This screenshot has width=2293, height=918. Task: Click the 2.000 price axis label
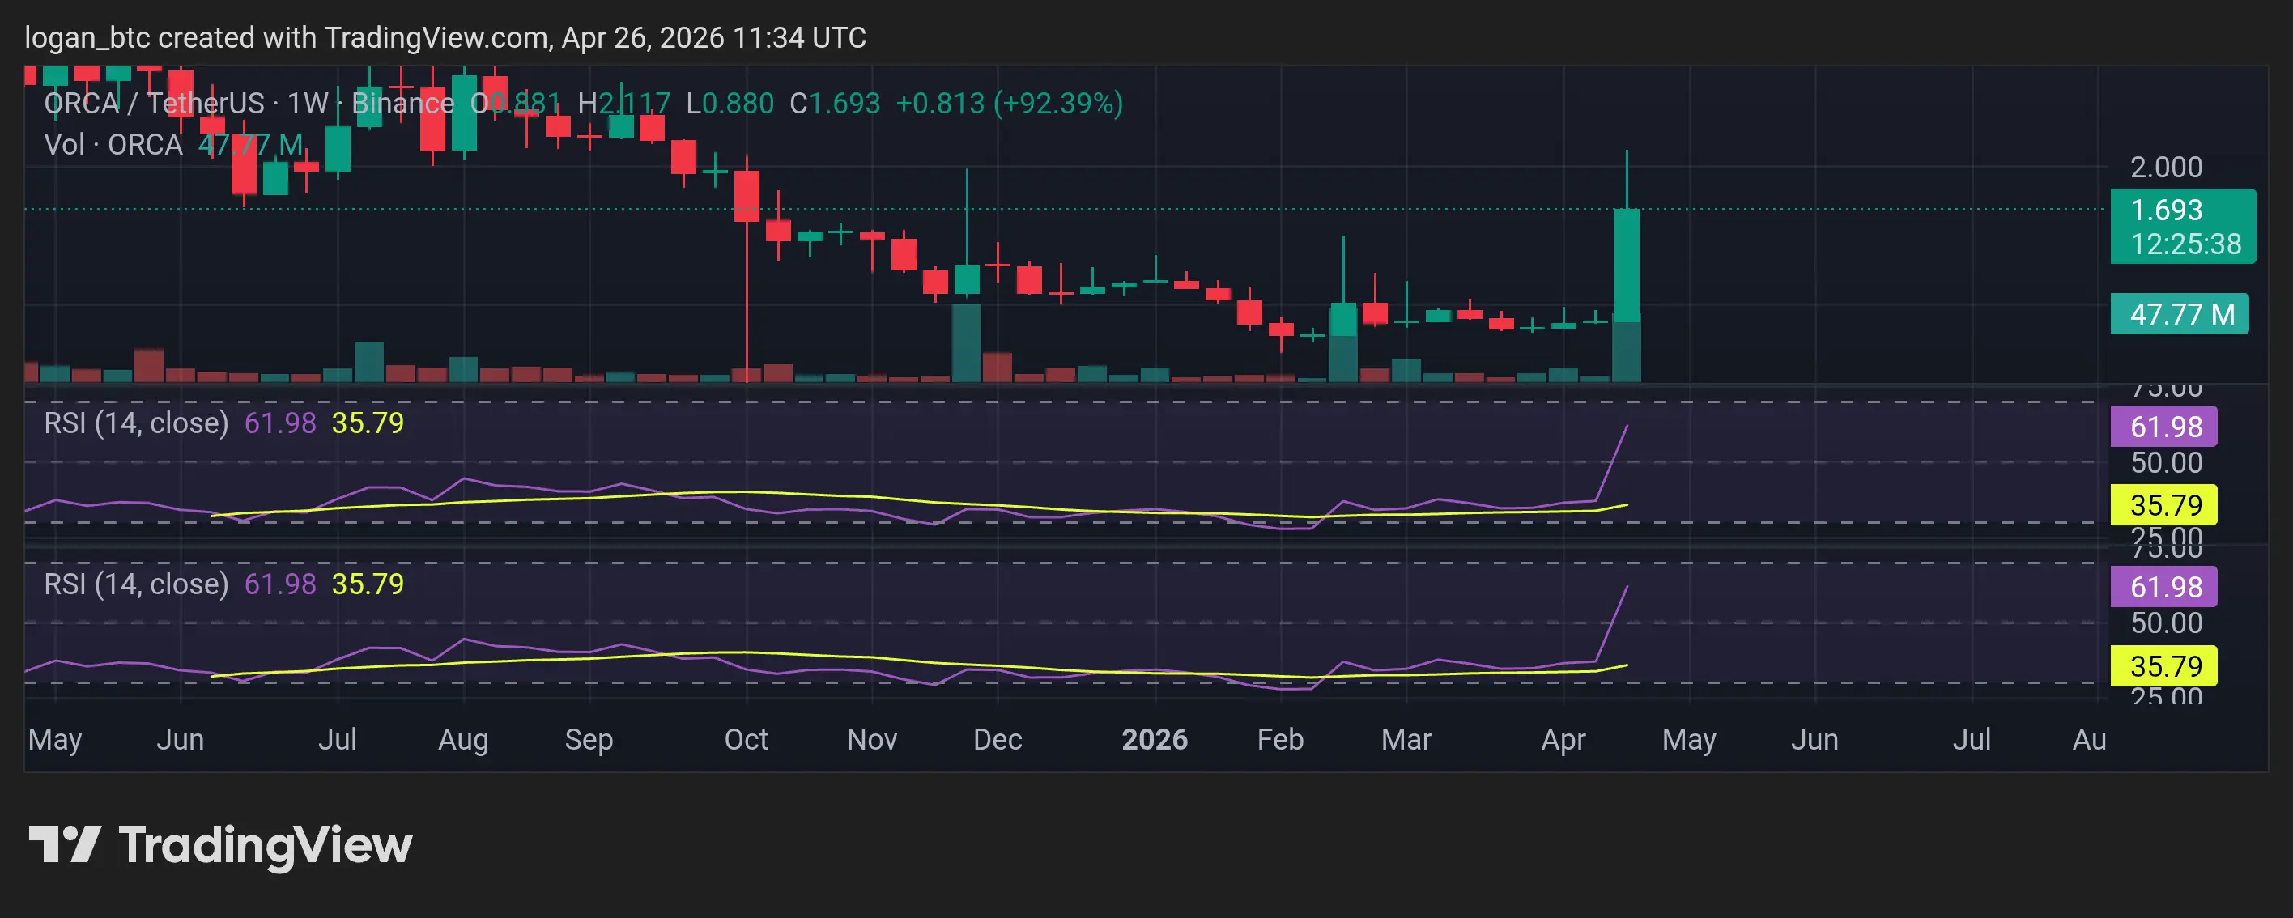coord(2165,168)
